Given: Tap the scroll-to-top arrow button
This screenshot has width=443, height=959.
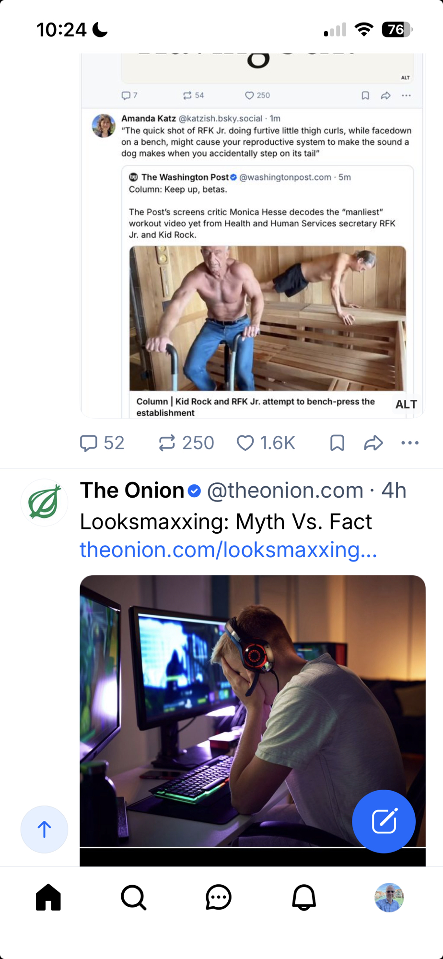Looking at the screenshot, I should [44, 829].
